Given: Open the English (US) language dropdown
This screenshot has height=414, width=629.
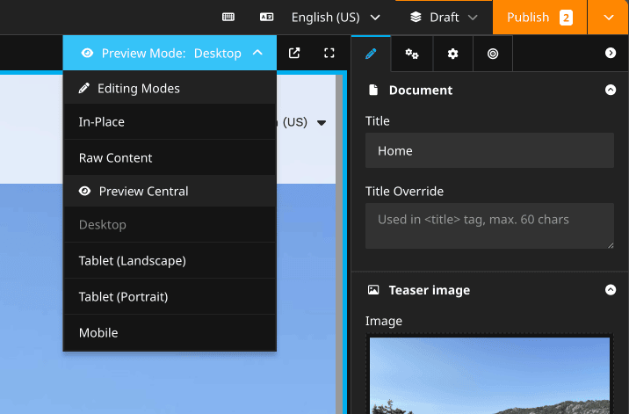Looking at the screenshot, I should click(336, 18).
